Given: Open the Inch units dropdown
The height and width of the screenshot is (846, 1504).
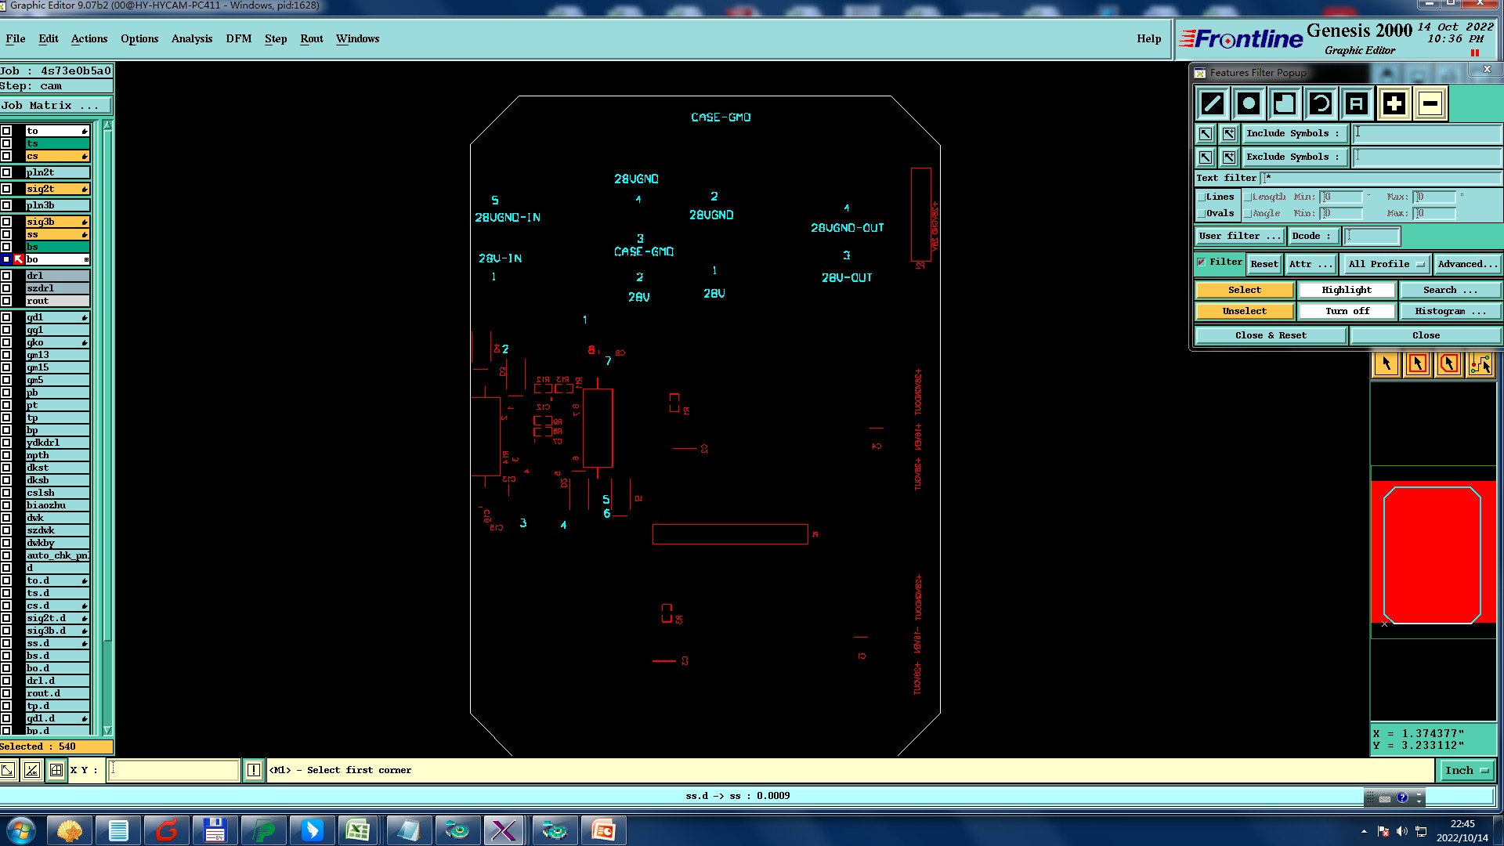Looking at the screenshot, I should (1466, 770).
